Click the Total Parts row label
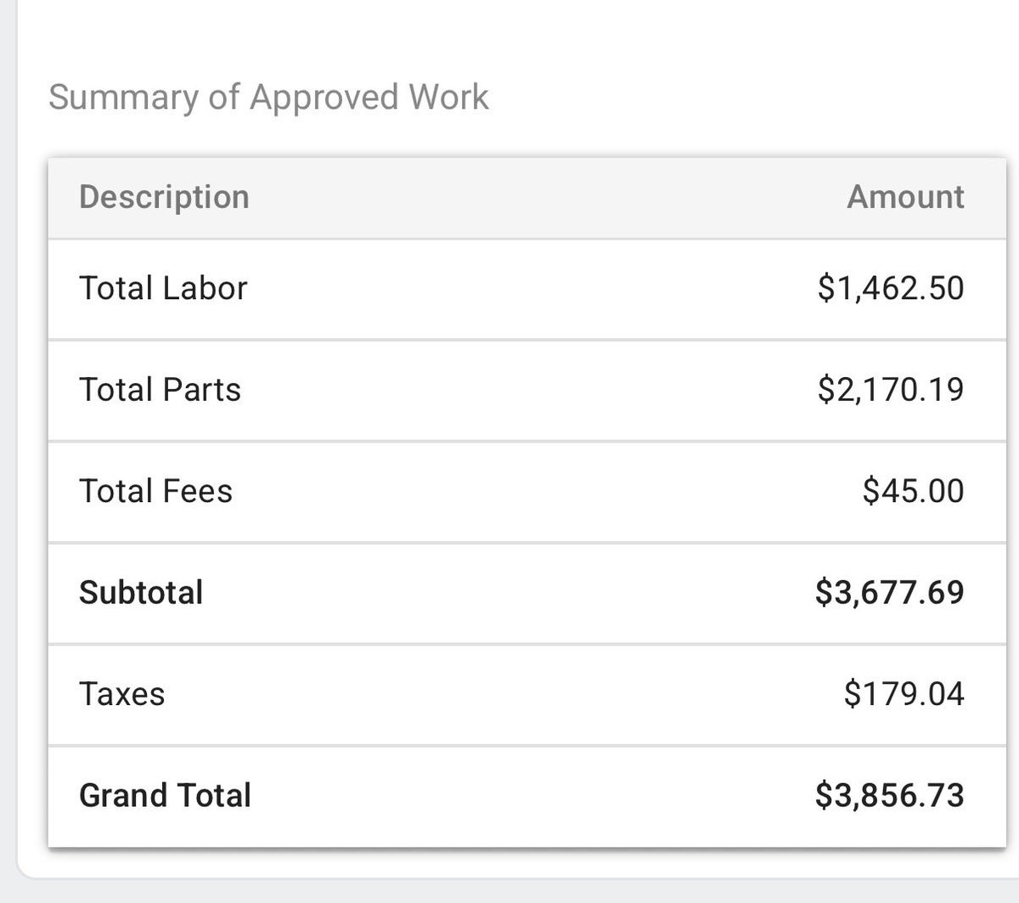The height and width of the screenshot is (903, 1019). point(160,389)
